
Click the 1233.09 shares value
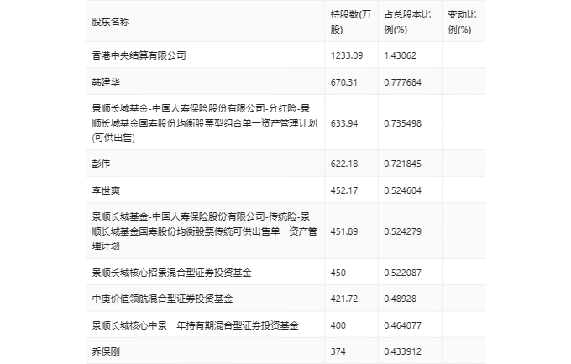(347, 55)
